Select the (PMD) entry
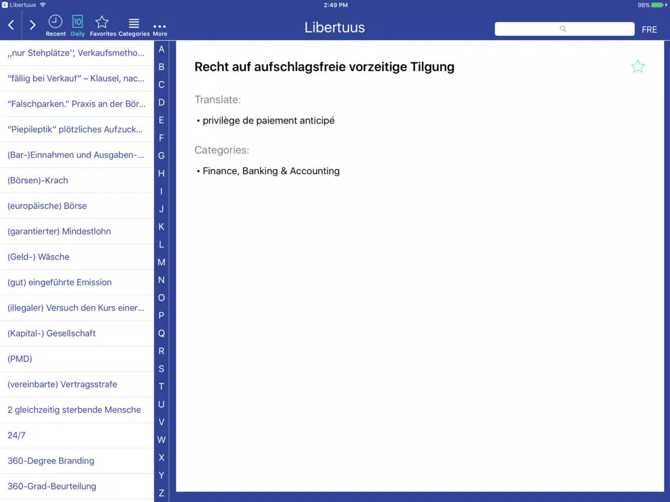The height and width of the screenshot is (502, 670). pyautogui.click(x=77, y=359)
